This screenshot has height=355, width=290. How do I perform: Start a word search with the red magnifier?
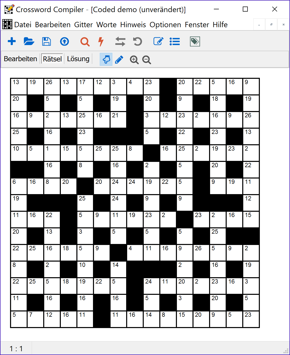[85, 42]
